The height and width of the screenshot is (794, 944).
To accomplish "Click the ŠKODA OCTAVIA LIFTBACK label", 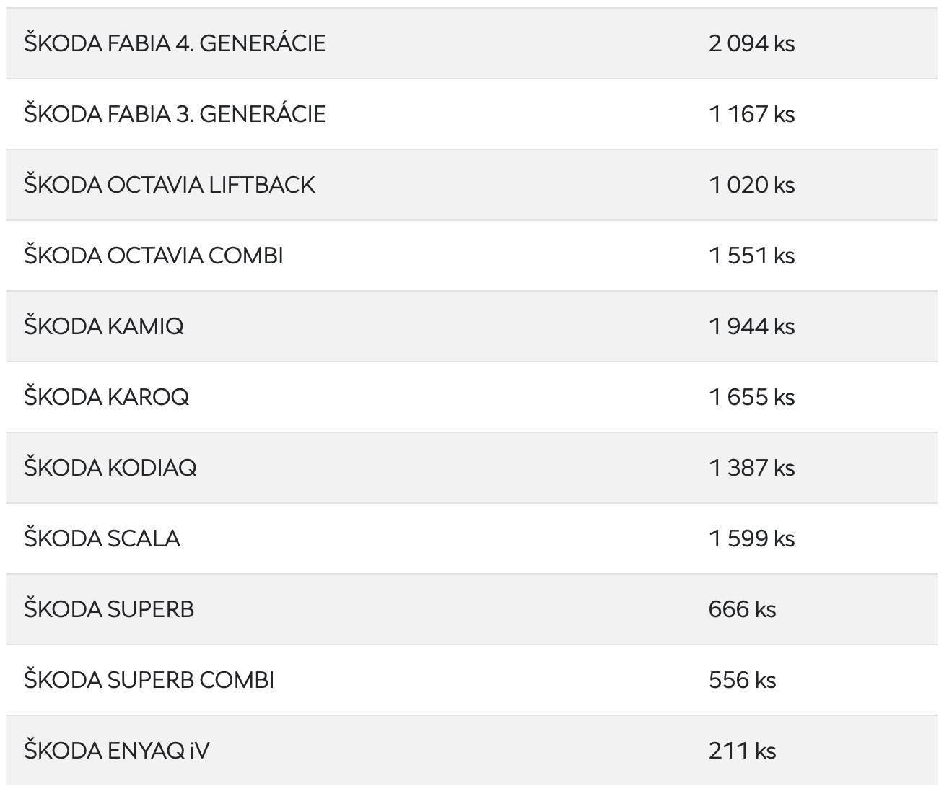I will tap(170, 185).
